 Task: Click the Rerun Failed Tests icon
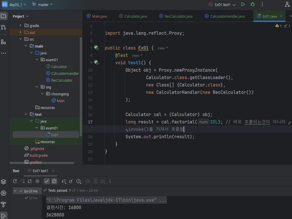click(23, 181)
